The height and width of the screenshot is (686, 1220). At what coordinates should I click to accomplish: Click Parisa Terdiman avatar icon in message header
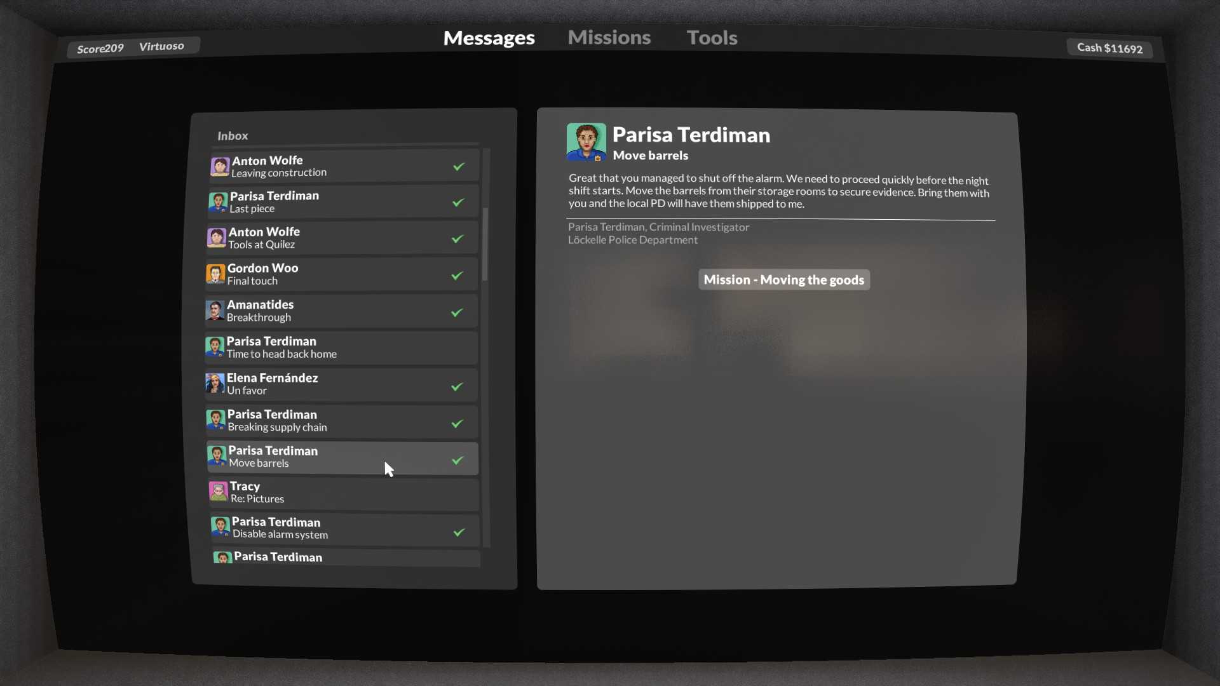tap(586, 142)
